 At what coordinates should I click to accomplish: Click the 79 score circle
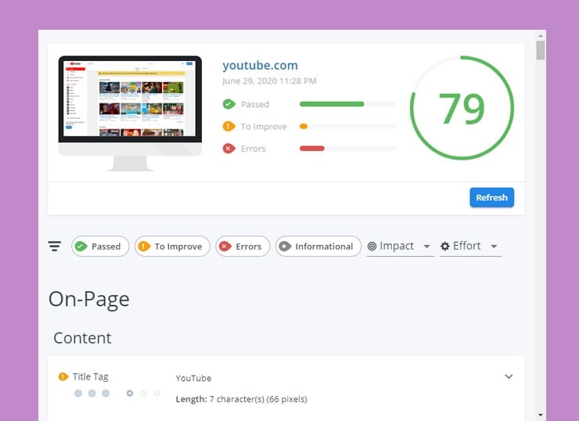tap(462, 108)
